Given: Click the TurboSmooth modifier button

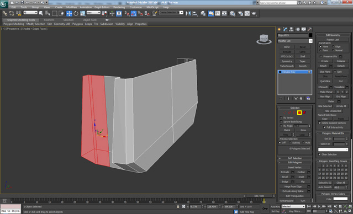Looking at the screenshot, I should [x=287, y=66].
